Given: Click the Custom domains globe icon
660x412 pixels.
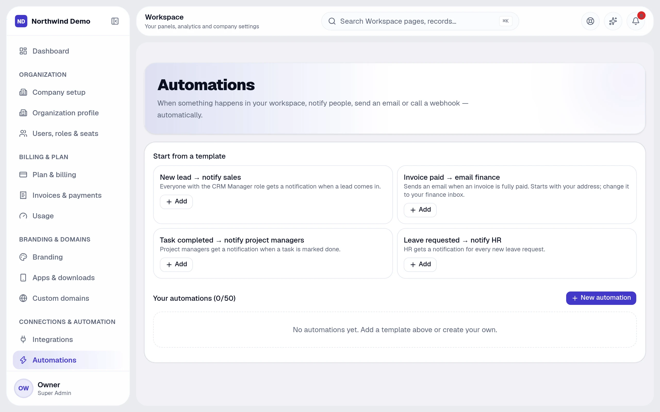Looking at the screenshot, I should tap(23, 298).
